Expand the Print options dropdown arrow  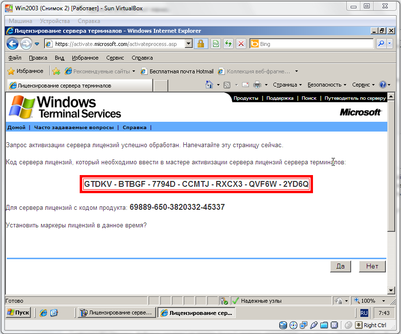[266, 85]
